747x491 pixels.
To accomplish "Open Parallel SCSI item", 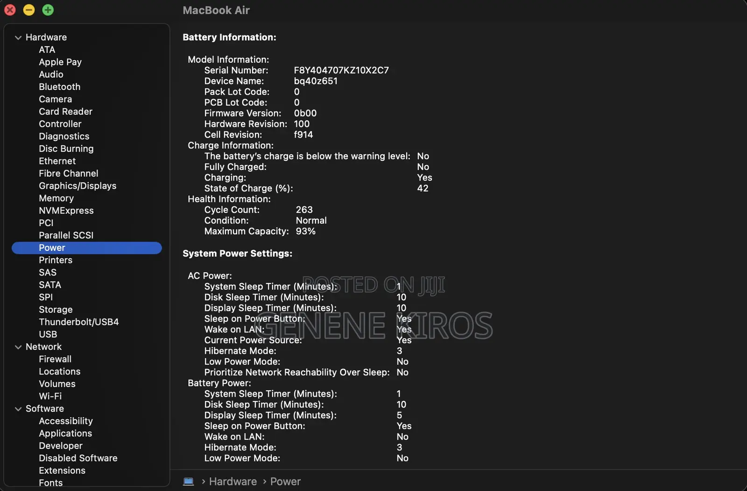I will 66,235.
